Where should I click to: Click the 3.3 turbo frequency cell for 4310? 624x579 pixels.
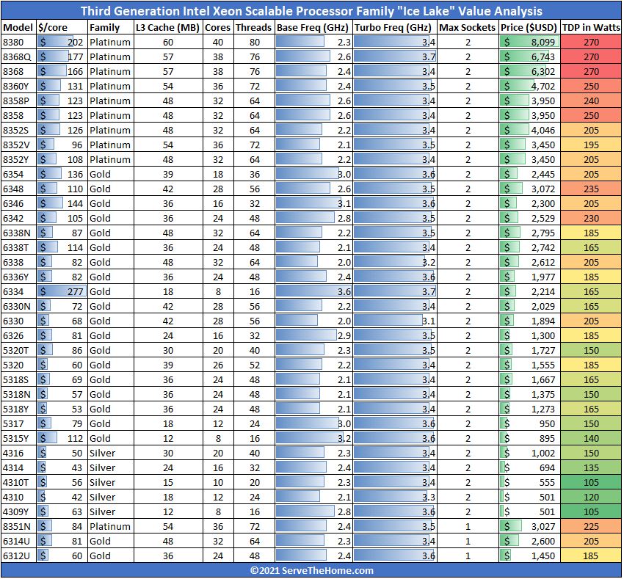(x=394, y=498)
